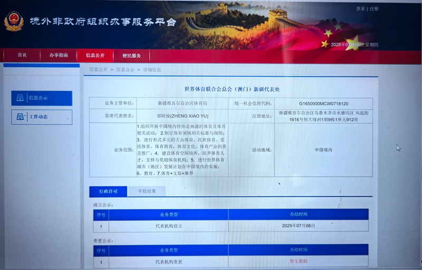The height and width of the screenshot is (270, 422).
Task: Click the 活动地域 label
Action: click(262, 150)
